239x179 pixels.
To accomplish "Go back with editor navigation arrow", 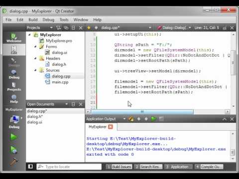I will (89, 28).
